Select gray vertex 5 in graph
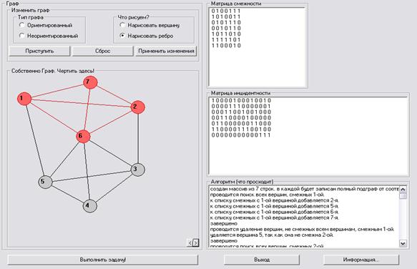417x269 pixels. pos(45,182)
